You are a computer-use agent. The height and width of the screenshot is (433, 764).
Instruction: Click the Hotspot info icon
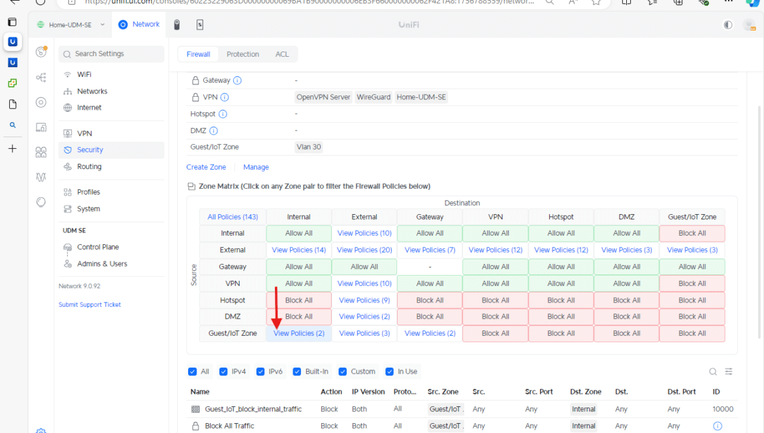223,114
